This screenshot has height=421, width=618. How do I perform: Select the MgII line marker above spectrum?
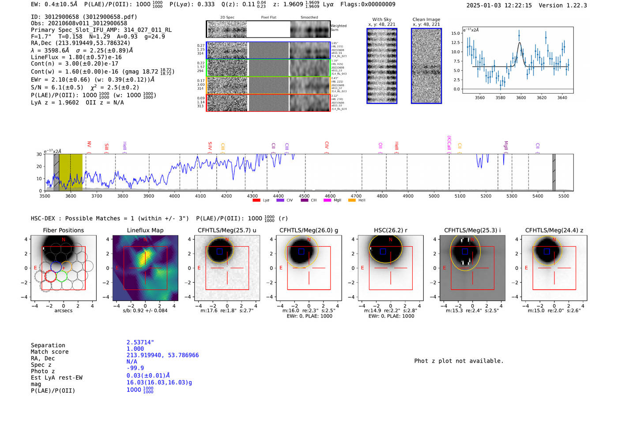[x=506, y=147]
